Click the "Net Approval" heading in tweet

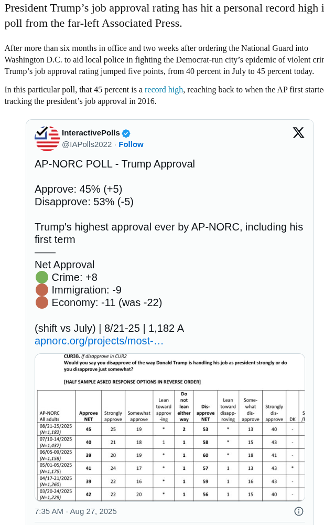click(64, 265)
